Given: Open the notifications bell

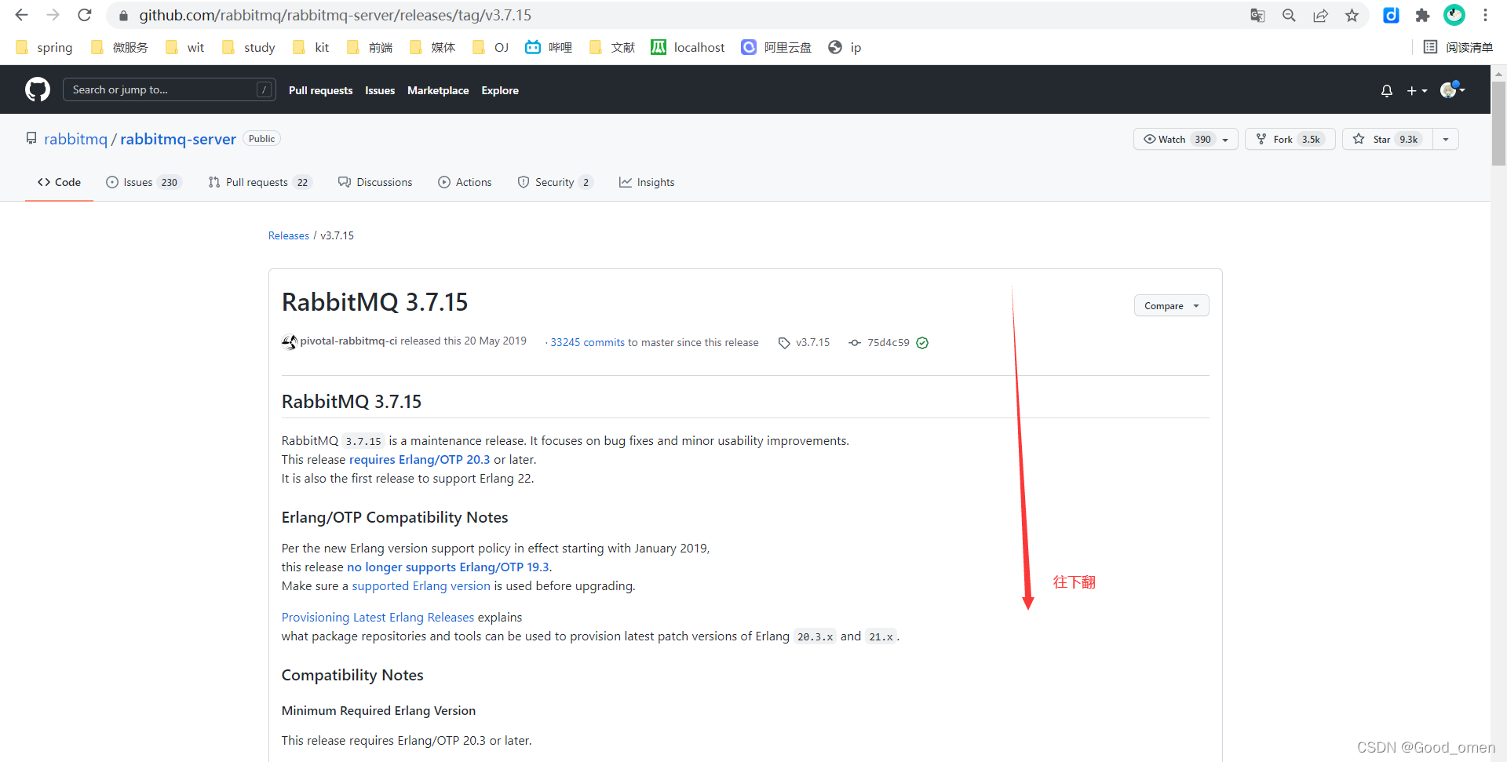Looking at the screenshot, I should click(1387, 91).
